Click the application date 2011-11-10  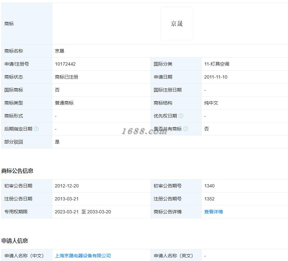coord(216,77)
